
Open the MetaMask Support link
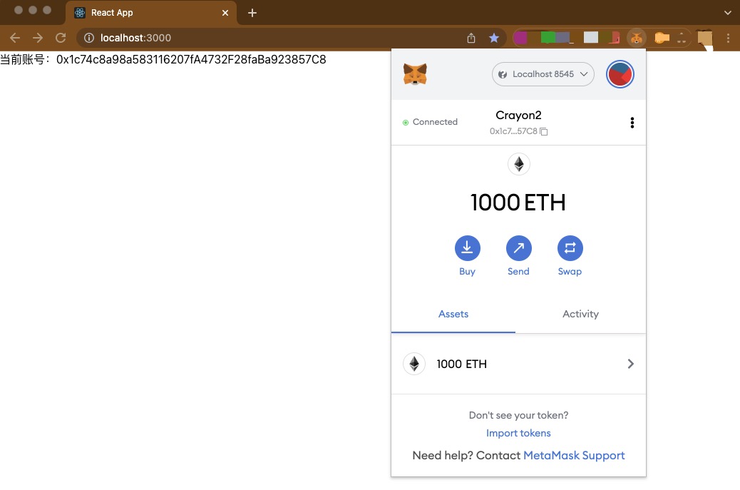pos(574,455)
